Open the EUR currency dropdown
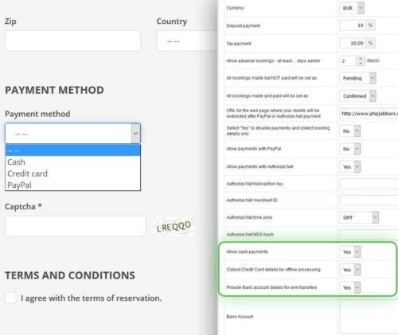This screenshot has height=335, width=398. (352, 8)
